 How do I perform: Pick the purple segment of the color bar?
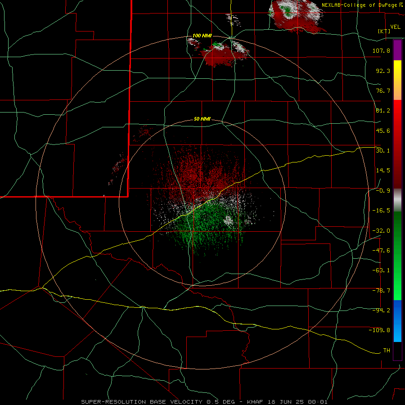pyautogui.click(x=397, y=50)
